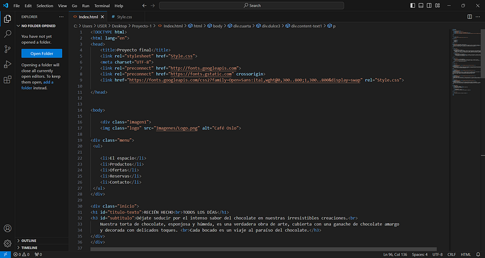Switch to the Index.html tab

click(88, 17)
